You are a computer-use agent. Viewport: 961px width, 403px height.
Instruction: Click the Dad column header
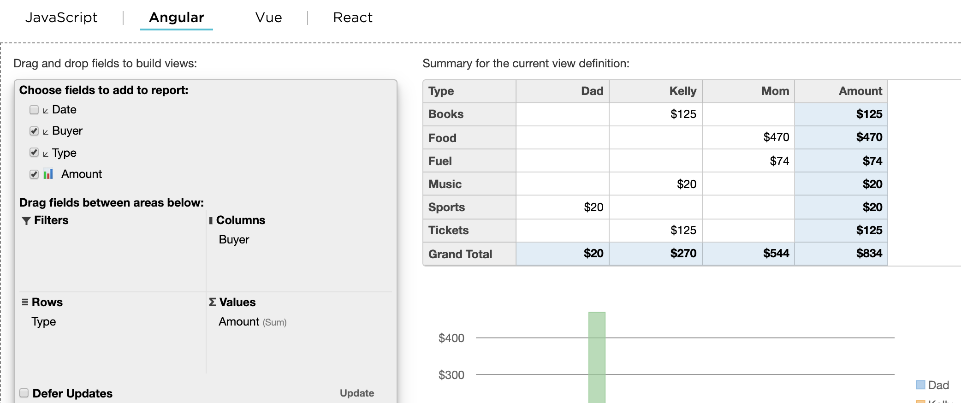pyautogui.click(x=563, y=91)
